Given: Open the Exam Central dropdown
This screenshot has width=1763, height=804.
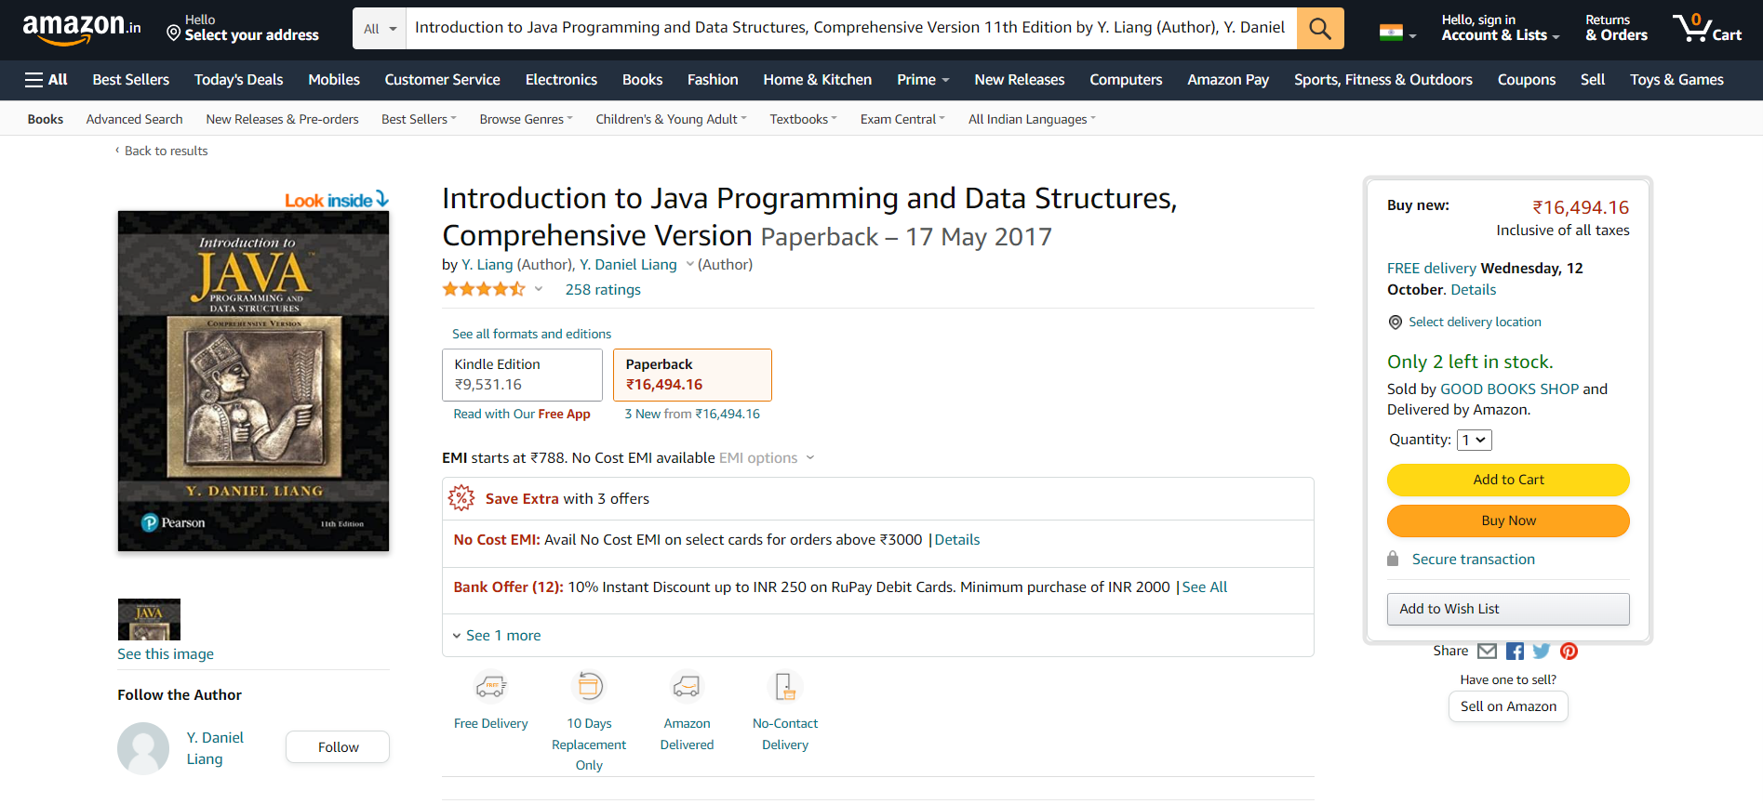Looking at the screenshot, I should point(902,119).
